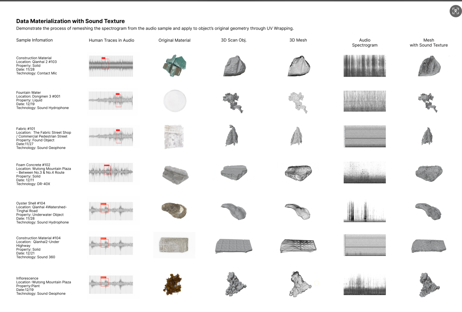Open the Oyster Shell original material photo
The image size is (462, 312).
(x=174, y=211)
